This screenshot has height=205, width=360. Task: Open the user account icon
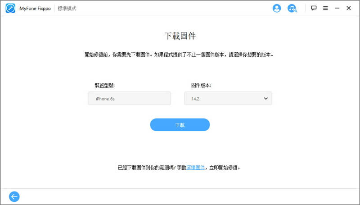[277, 8]
